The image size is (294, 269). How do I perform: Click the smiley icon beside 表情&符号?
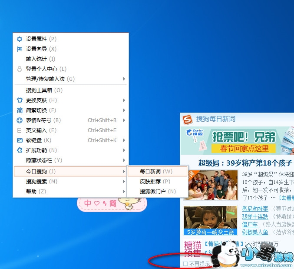pos(20,120)
